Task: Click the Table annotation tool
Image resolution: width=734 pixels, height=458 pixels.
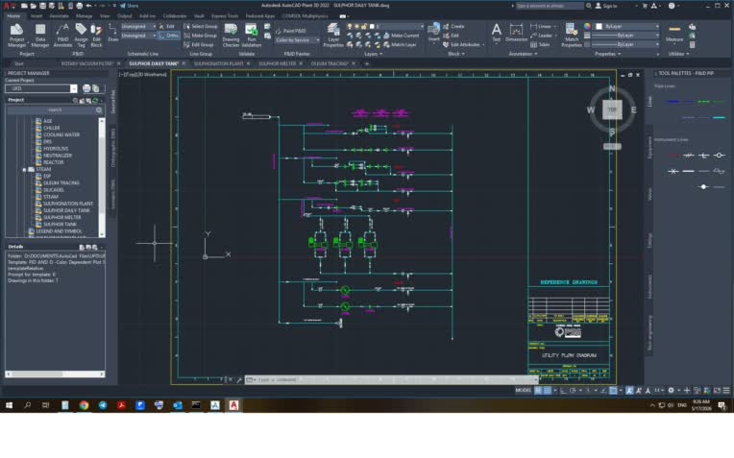Action: tap(540, 44)
